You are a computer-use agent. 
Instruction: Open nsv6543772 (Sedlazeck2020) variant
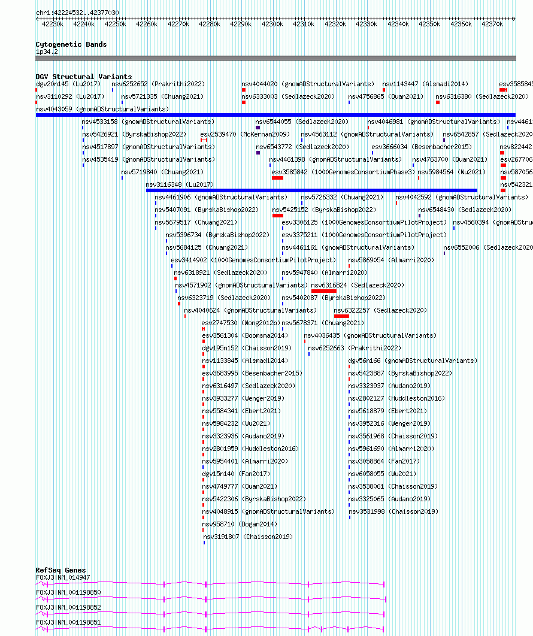coord(302,147)
